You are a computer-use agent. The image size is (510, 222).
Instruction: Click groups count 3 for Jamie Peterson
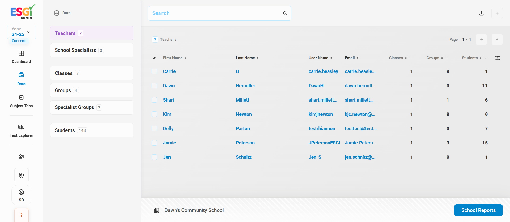pos(448,143)
